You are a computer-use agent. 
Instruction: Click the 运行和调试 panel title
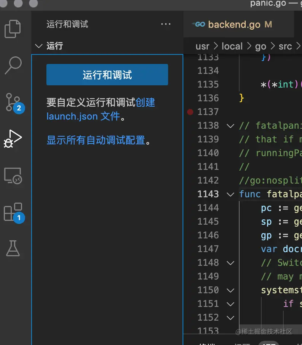(x=67, y=24)
